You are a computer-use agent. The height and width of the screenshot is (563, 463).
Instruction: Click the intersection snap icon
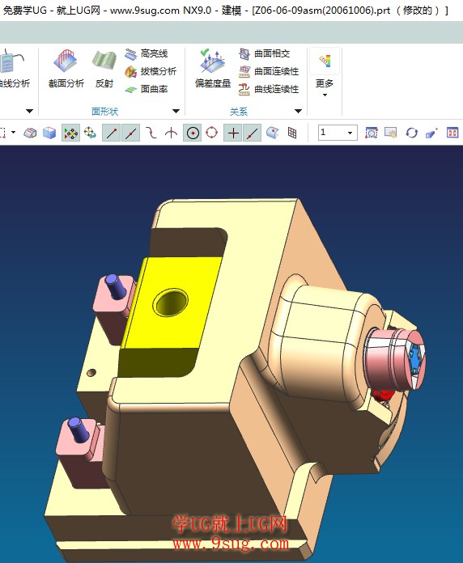[171, 133]
